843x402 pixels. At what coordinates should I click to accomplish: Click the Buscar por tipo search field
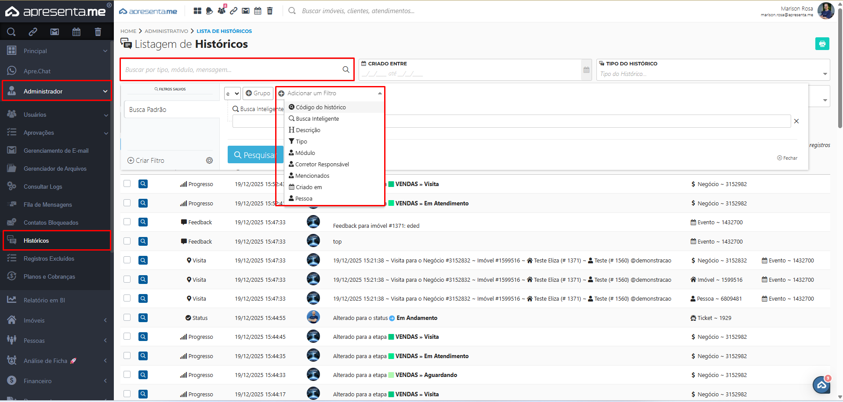click(232, 70)
